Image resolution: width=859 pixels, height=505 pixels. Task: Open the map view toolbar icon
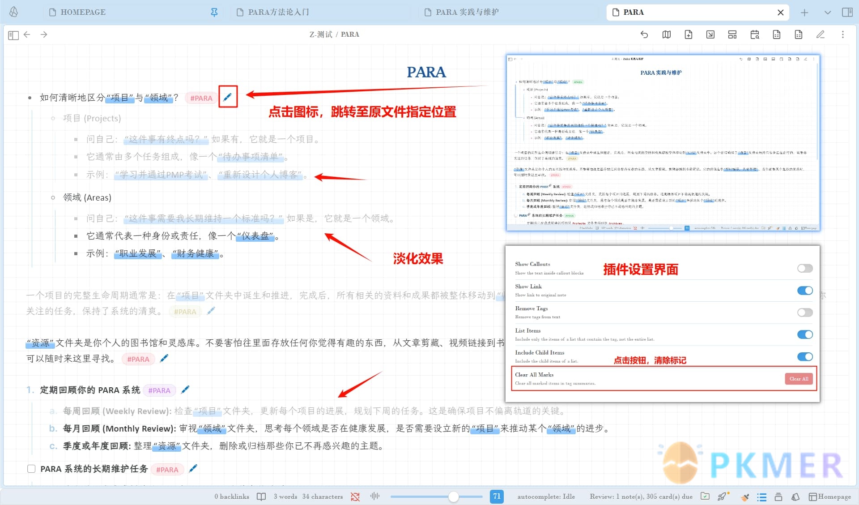coord(666,34)
